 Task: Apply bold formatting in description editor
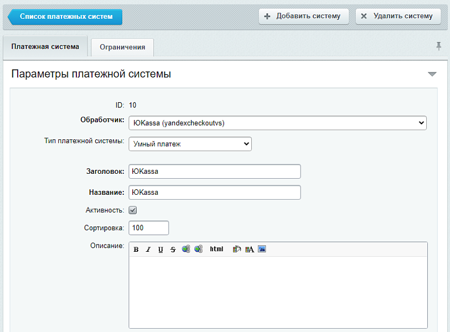tap(136, 250)
